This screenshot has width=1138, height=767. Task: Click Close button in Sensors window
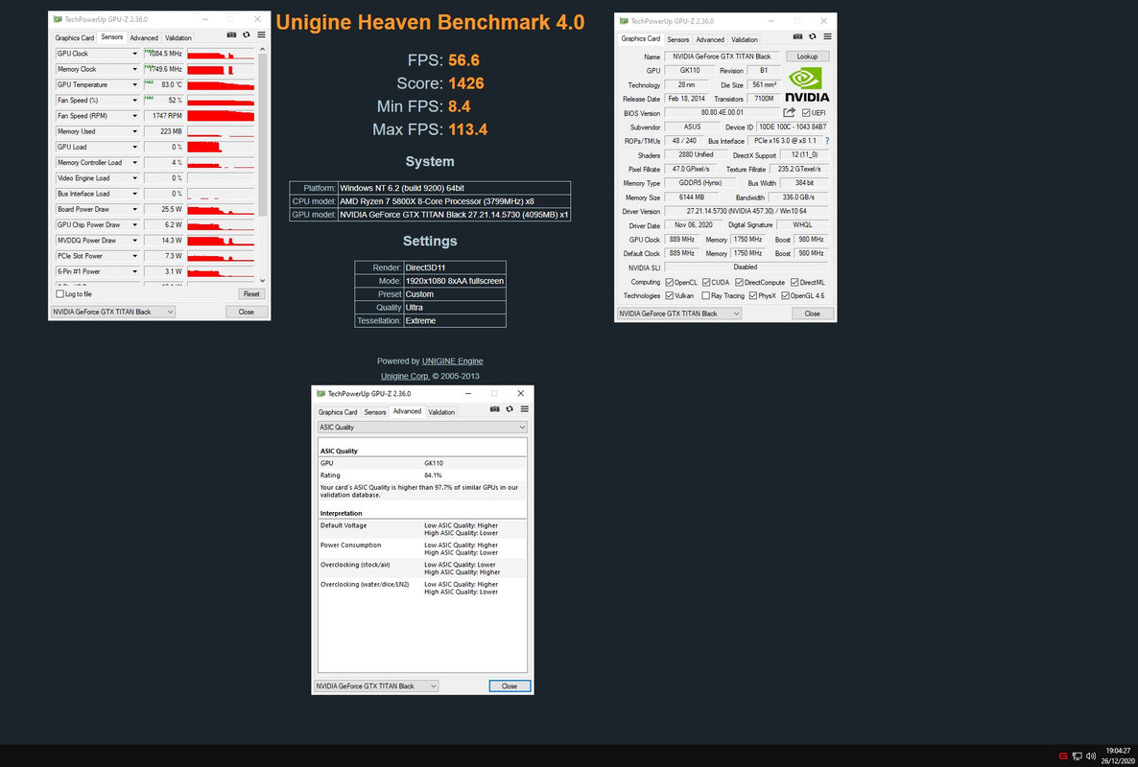point(246,312)
